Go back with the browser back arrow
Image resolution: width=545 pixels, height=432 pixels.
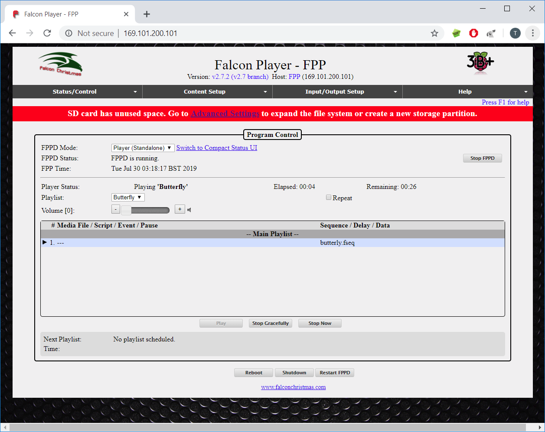[x=13, y=33]
